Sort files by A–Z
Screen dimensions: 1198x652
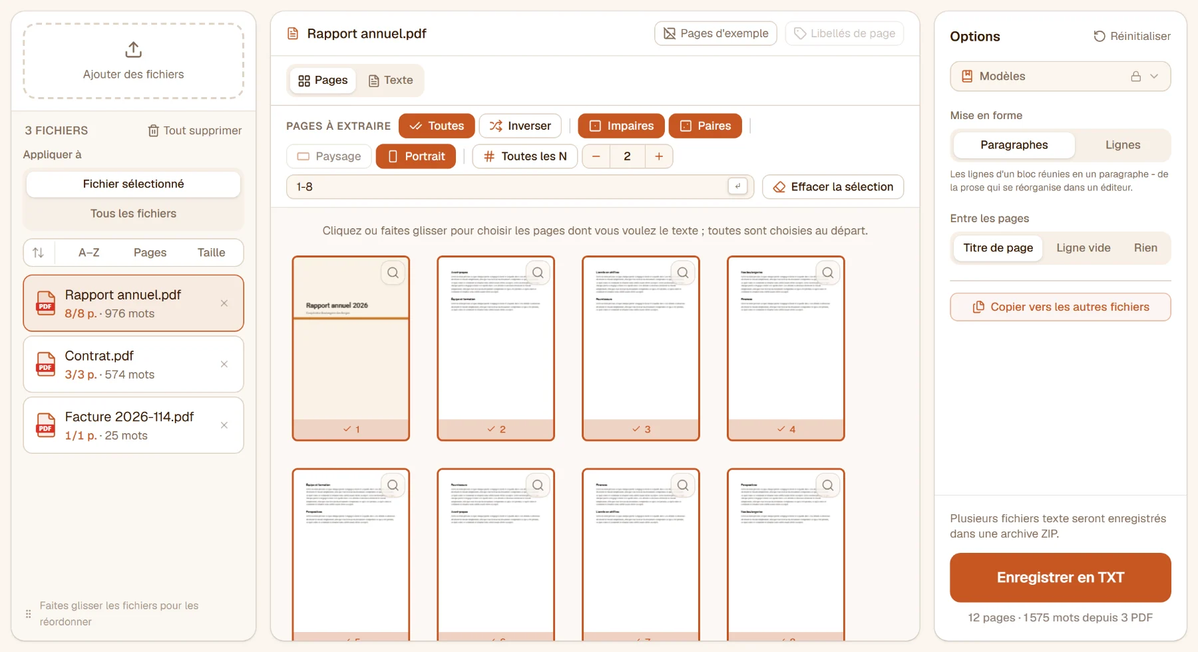click(89, 253)
